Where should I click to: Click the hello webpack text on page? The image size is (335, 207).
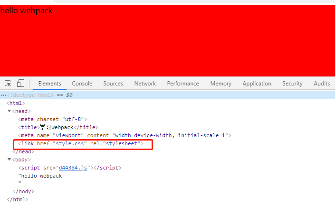click(x=26, y=10)
